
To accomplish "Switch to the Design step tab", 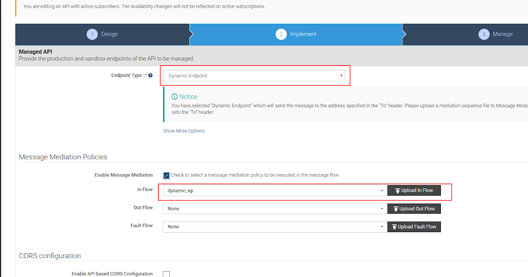I will click(110, 34).
